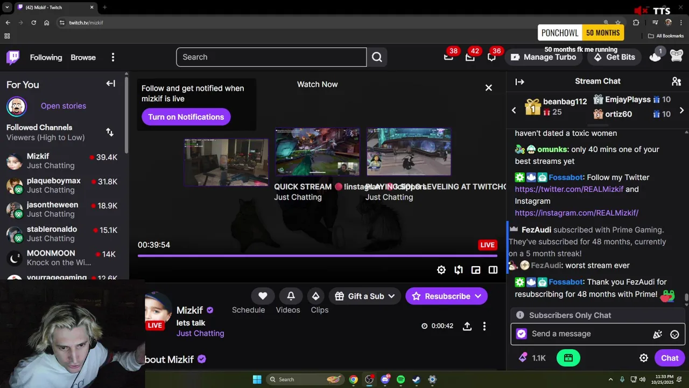Open chat settings gear
This screenshot has width=689, height=388.
click(x=644, y=358)
